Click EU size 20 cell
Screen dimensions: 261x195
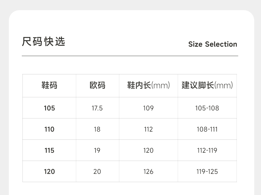tap(97, 172)
